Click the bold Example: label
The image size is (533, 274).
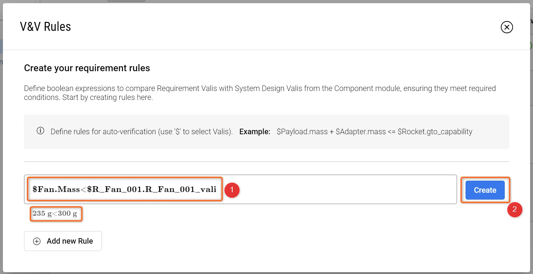(x=255, y=132)
